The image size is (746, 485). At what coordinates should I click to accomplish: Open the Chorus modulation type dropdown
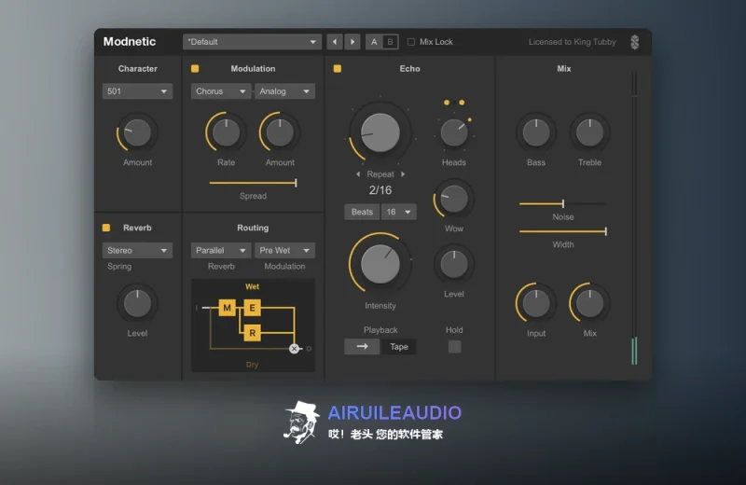coord(221,90)
